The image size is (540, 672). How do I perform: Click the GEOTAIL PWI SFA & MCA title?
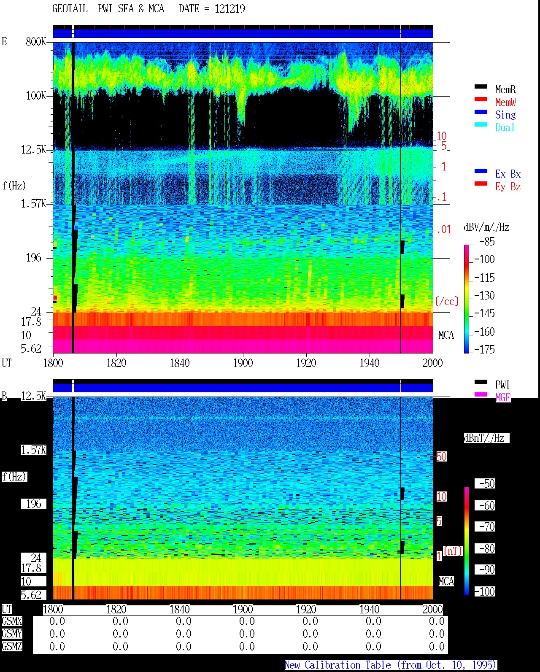108,8
